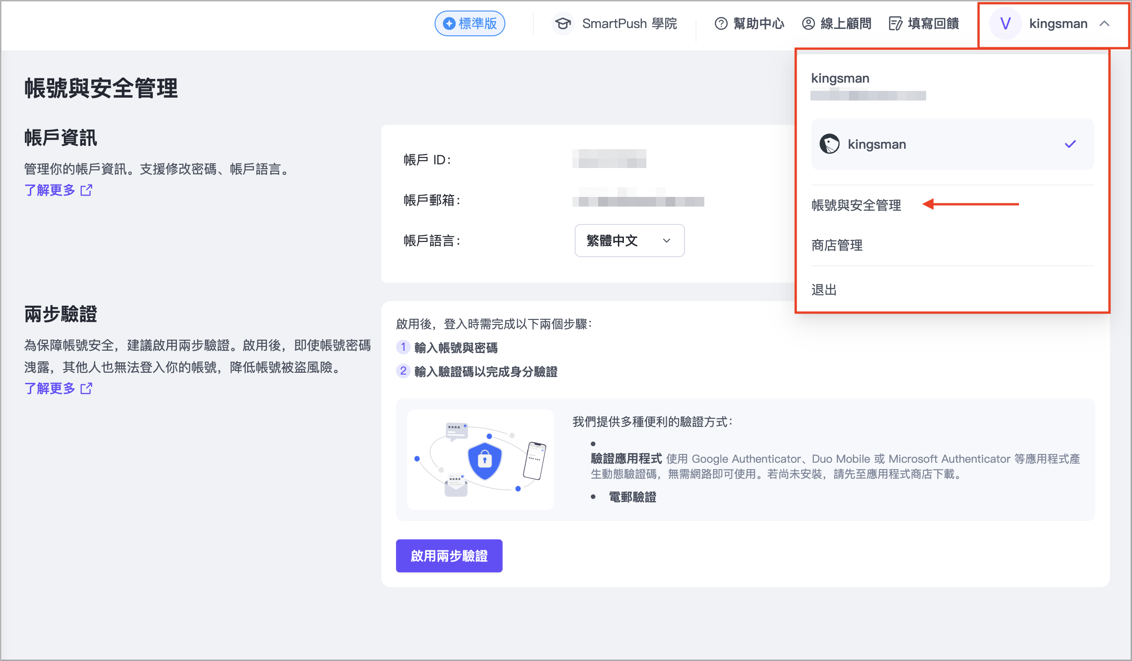Image resolution: width=1132 pixels, height=661 pixels.
Task: Collapse the kingsman account menu chevron
Action: tap(1104, 23)
